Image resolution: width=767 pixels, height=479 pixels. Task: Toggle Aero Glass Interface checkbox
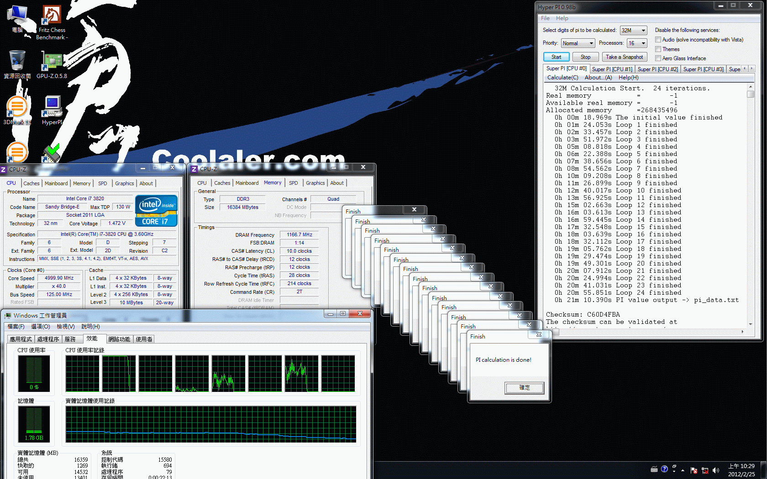point(658,58)
